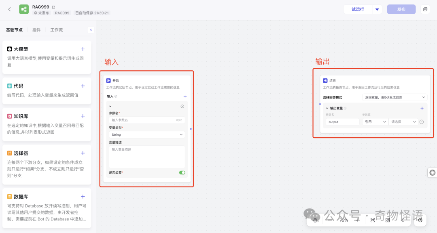
Task: Add a 选择器 node via its plus icon
Action: (x=83, y=153)
